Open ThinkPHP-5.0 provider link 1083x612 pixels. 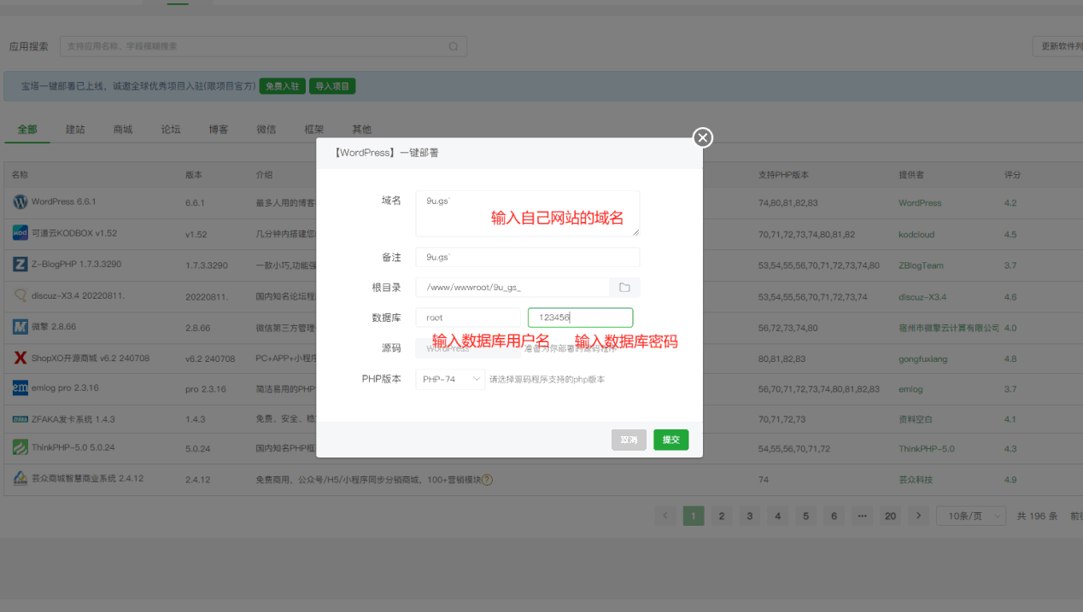click(927, 449)
